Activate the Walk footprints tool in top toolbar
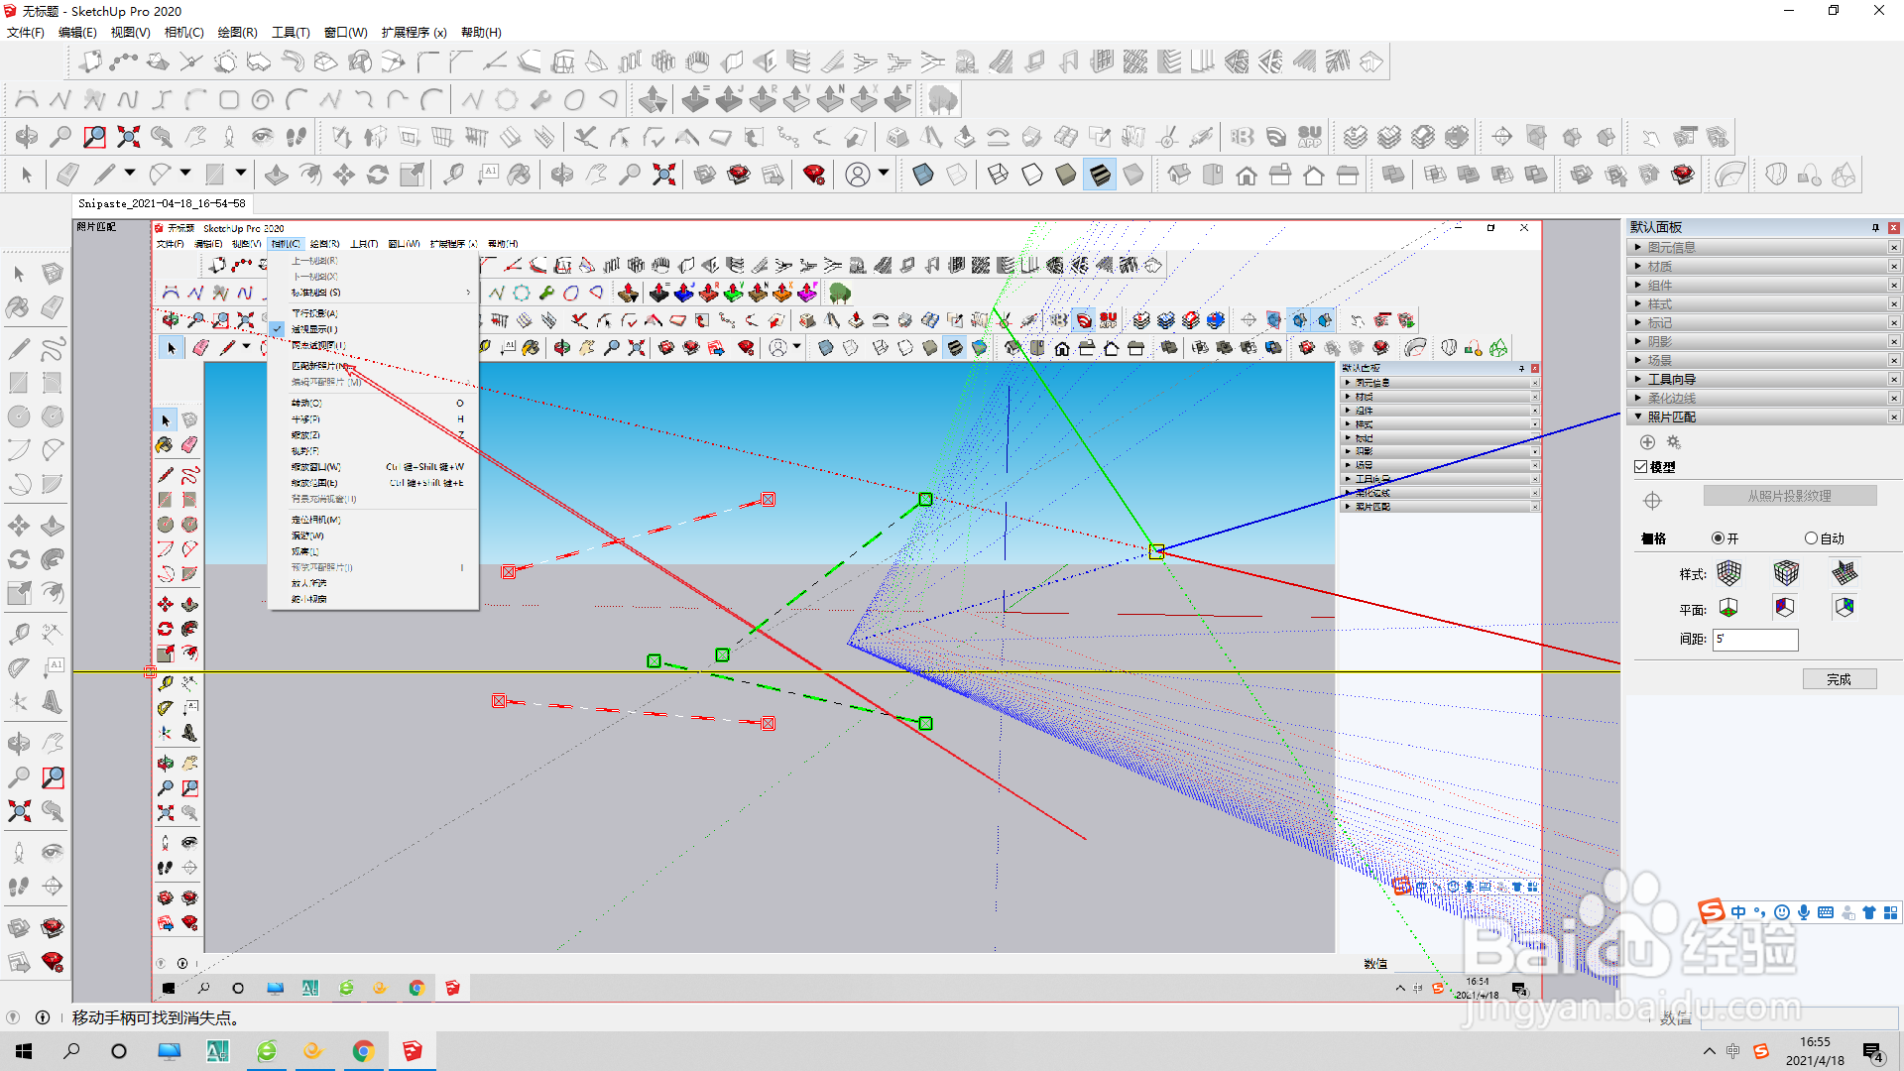 pyautogui.click(x=296, y=137)
